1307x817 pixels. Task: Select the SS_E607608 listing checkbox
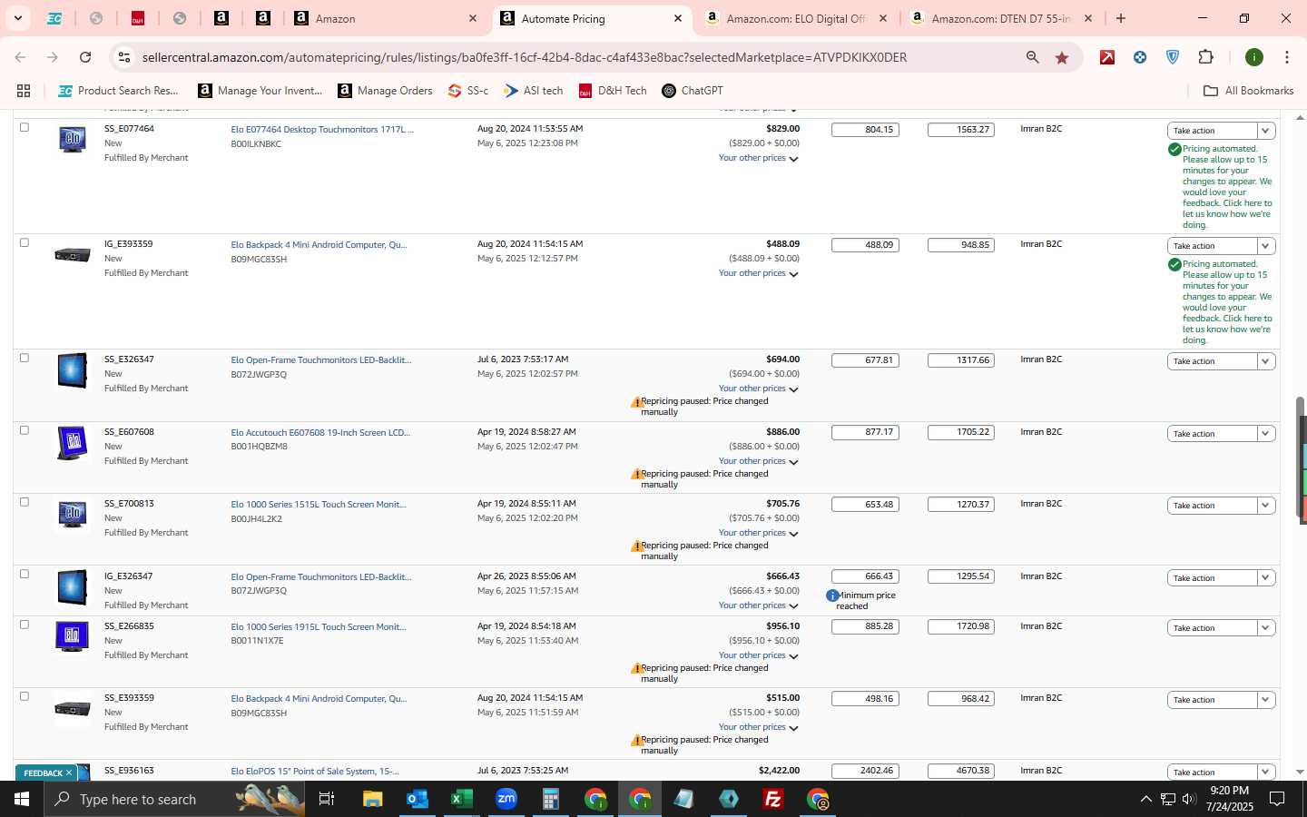pos(25,430)
